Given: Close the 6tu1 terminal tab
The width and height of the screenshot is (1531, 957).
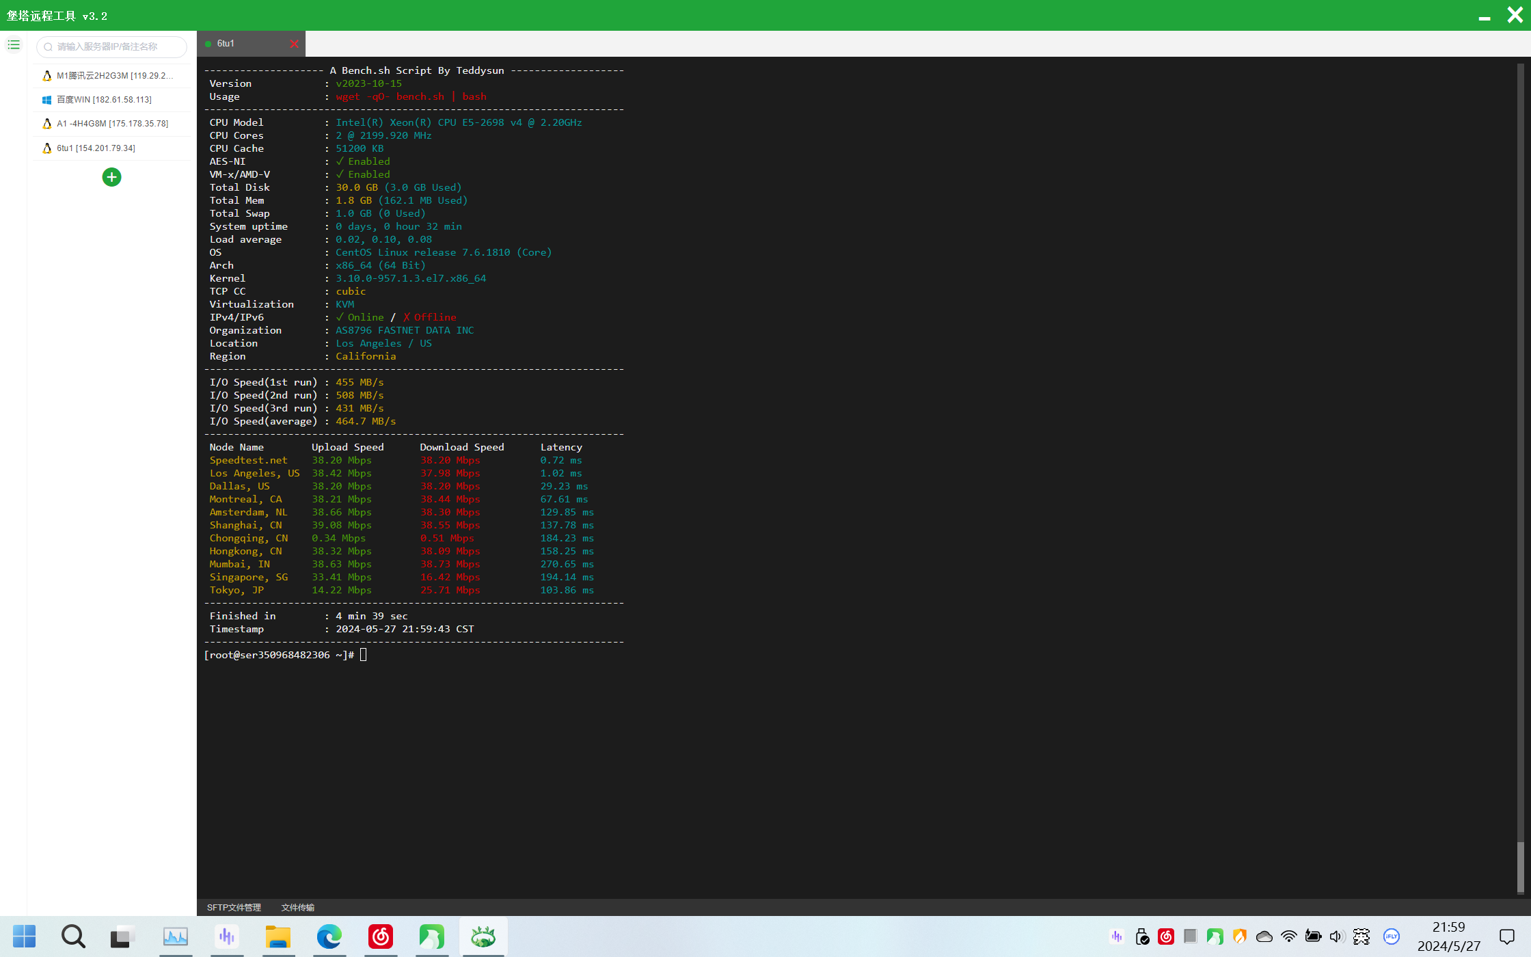Looking at the screenshot, I should (294, 44).
